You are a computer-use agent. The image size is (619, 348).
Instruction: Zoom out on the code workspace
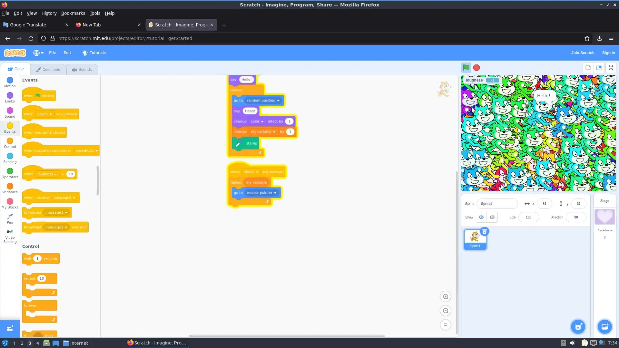[446, 311]
